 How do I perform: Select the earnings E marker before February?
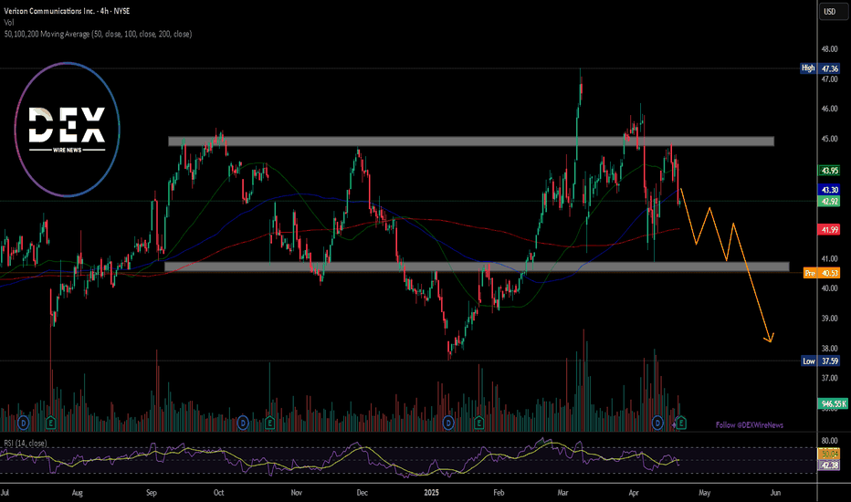coord(478,423)
